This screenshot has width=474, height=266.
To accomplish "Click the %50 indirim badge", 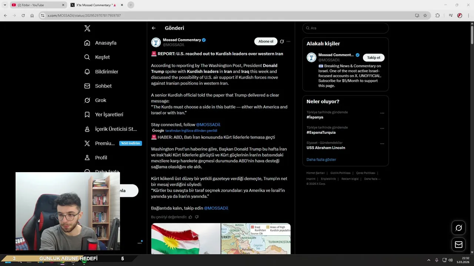I will [130, 143].
